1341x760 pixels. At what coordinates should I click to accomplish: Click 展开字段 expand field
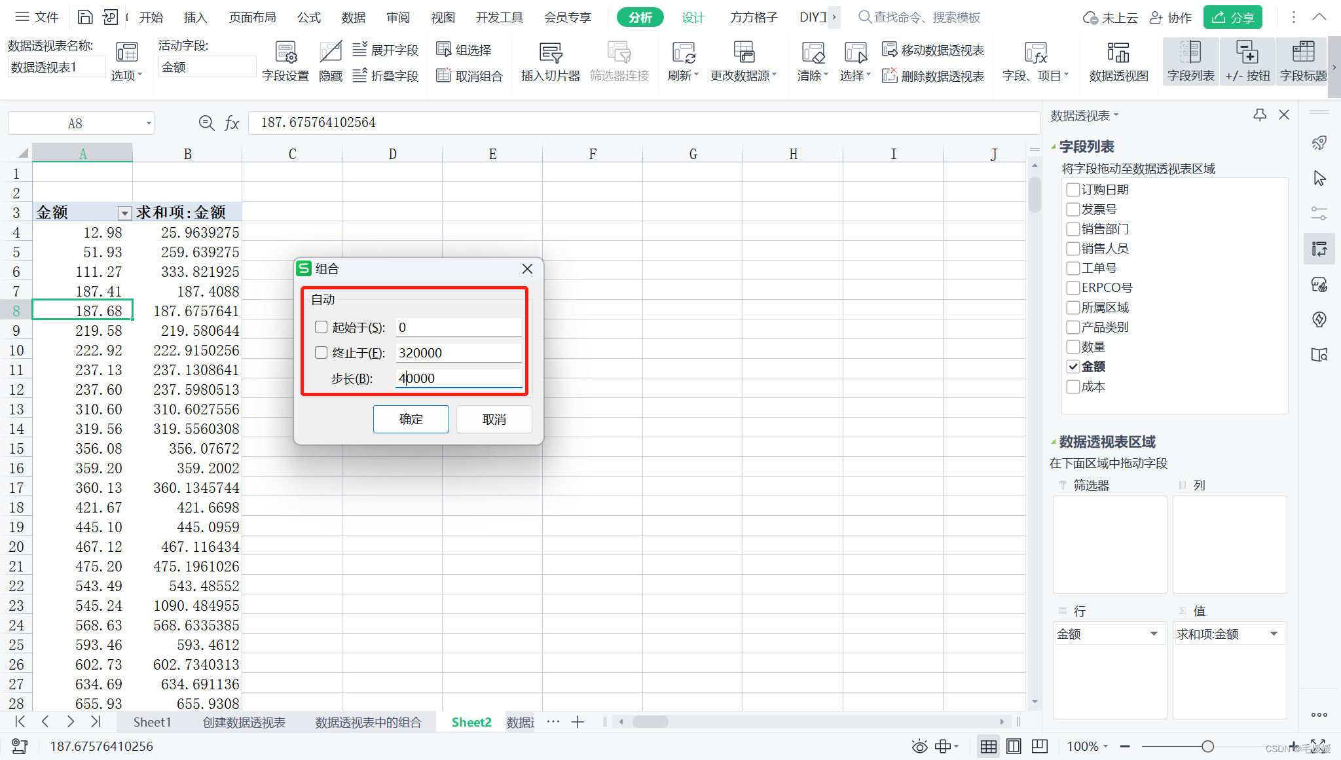click(386, 50)
